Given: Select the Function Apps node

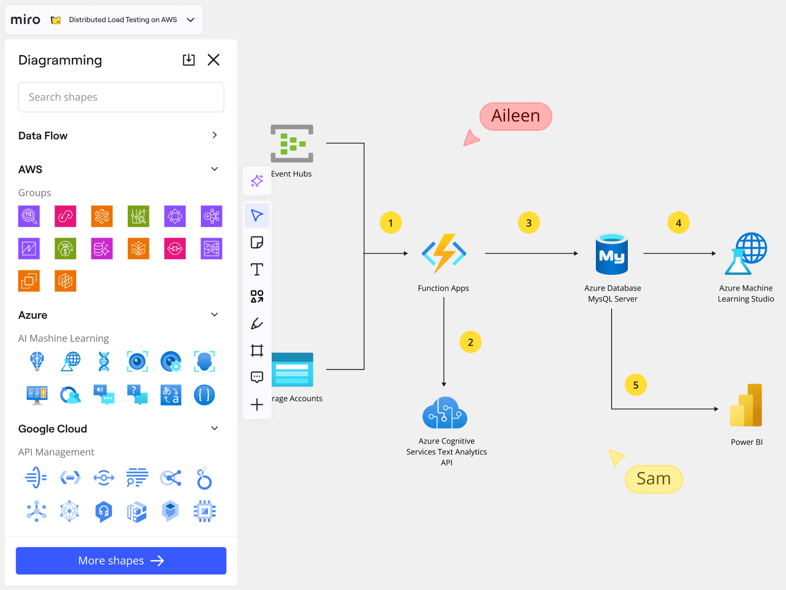Looking at the screenshot, I should coord(444,253).
